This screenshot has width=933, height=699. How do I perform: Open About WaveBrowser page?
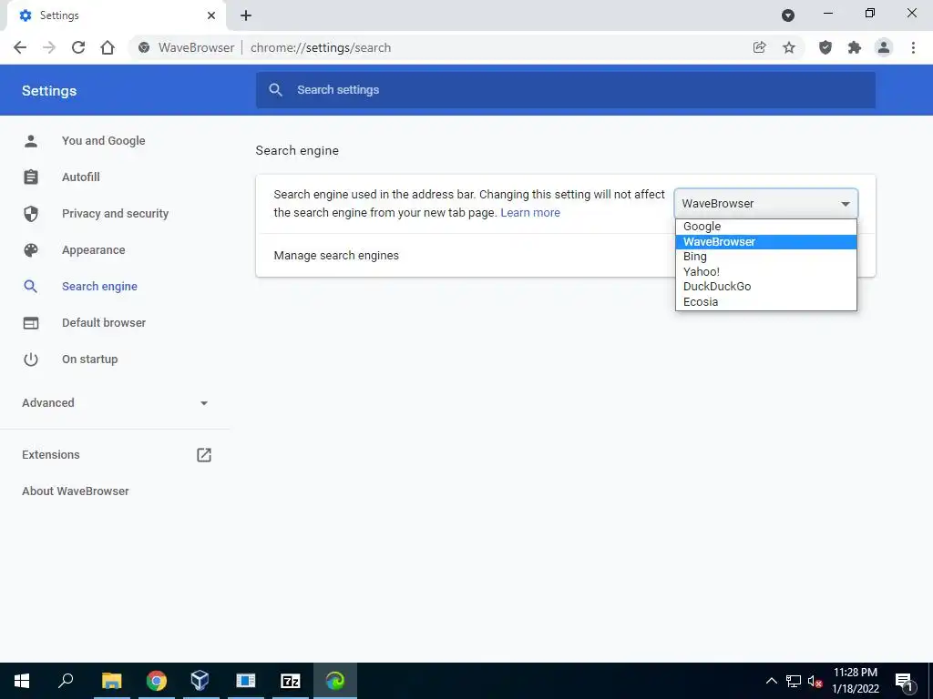(76, 491)
